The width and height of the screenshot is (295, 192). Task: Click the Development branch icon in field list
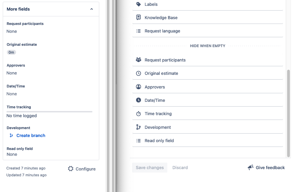(139, 127)
